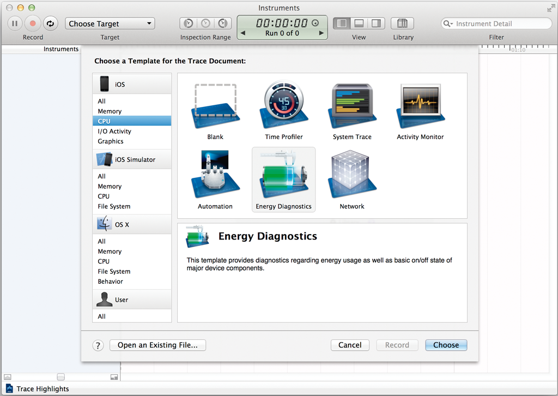Click the bottom-left histogram icon
The width and height of the screenshot is (558, 396).
click(8, 377)
